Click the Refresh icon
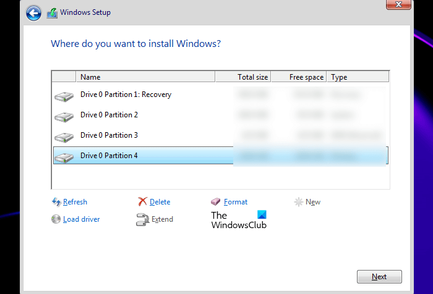Viewport: 433px width, 294px height. point(56,202)
